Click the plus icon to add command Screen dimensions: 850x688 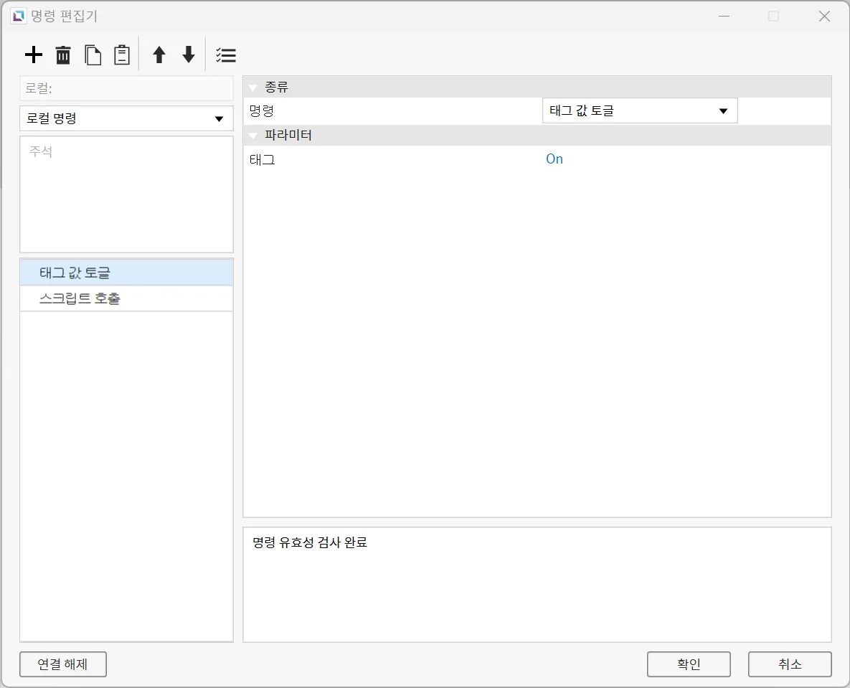coord(34,55)
